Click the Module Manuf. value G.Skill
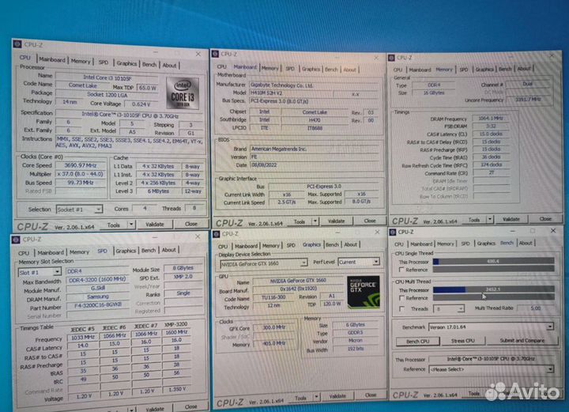 pos(97,288)
